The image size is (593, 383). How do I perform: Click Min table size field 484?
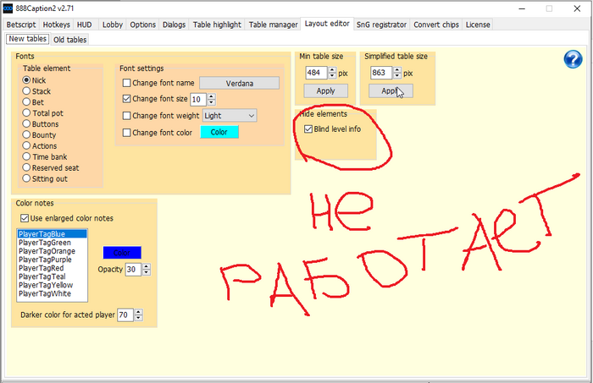[316, 73]
